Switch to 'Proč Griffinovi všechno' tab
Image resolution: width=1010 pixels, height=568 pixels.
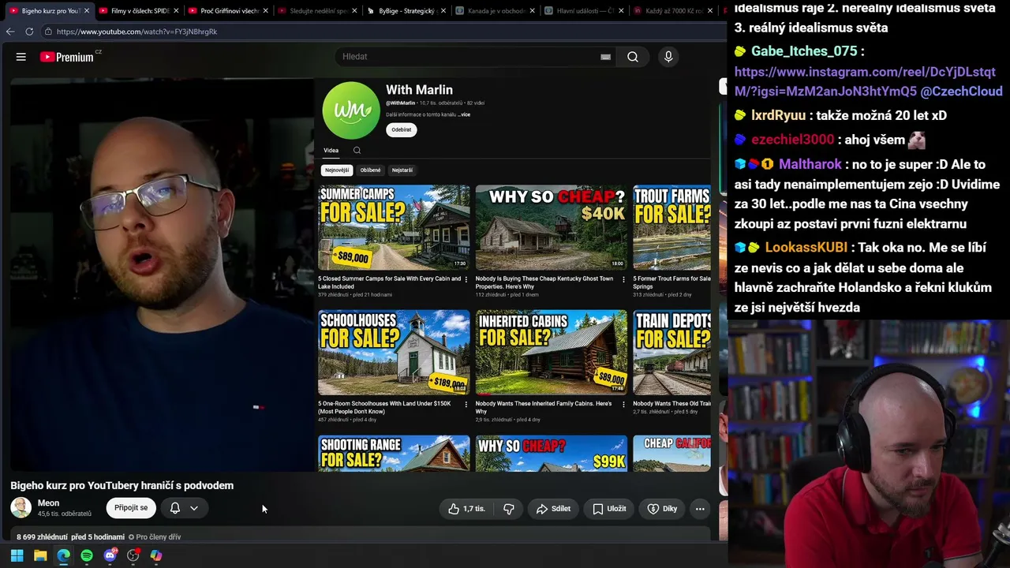tap(229, 11)
